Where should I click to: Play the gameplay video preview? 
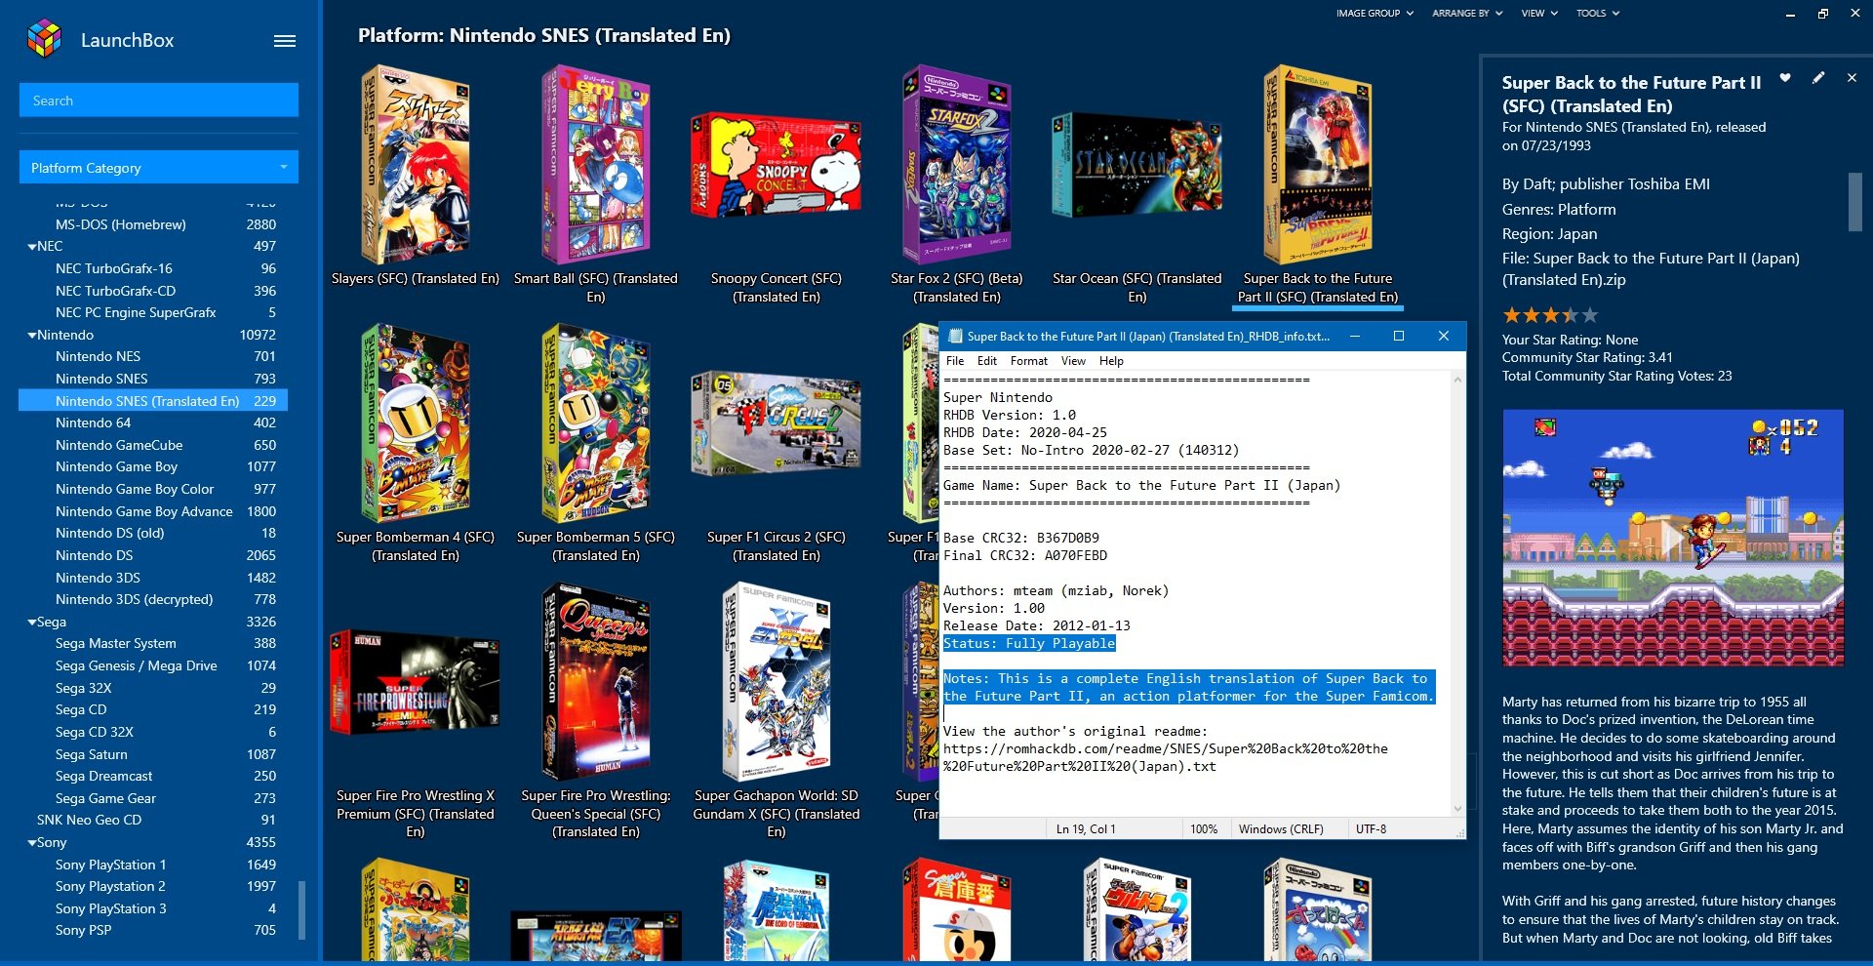(x=1672, y=538)
